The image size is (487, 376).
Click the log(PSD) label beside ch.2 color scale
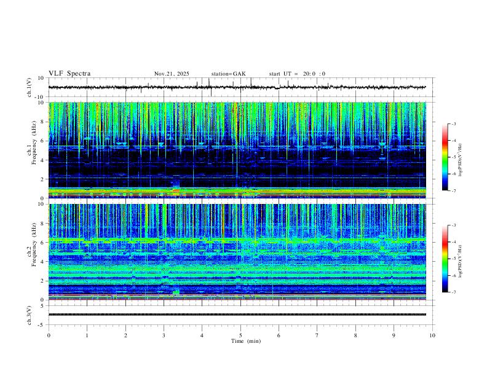461,262
